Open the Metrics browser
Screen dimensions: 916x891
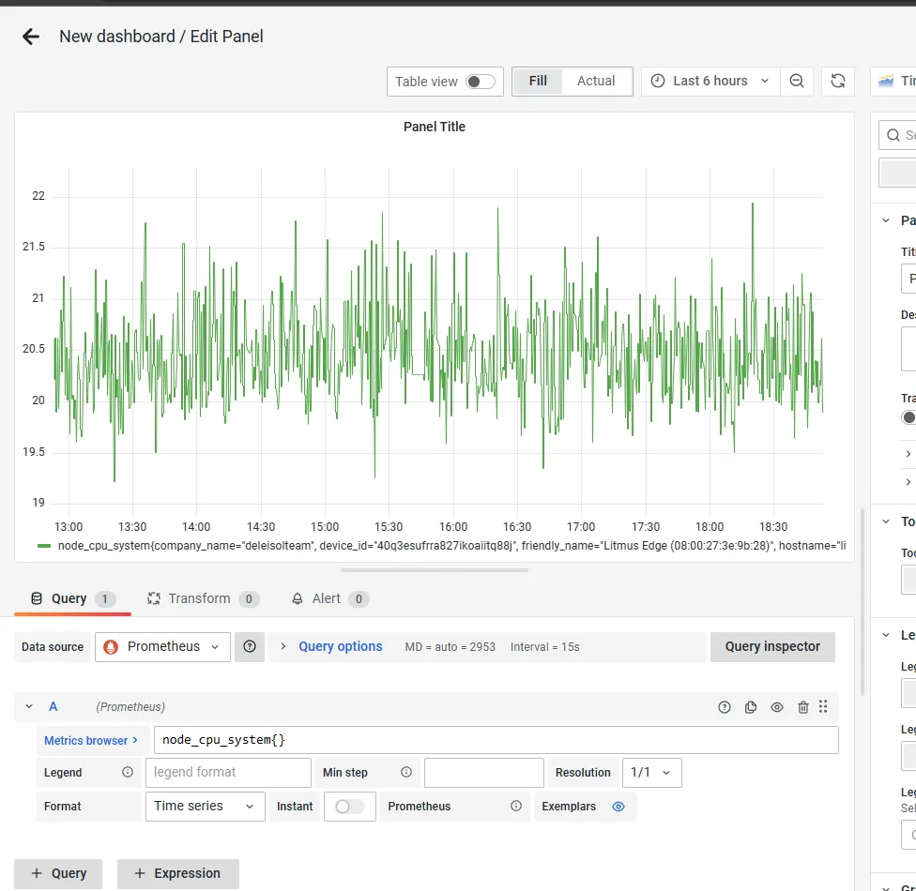point(92,741)
